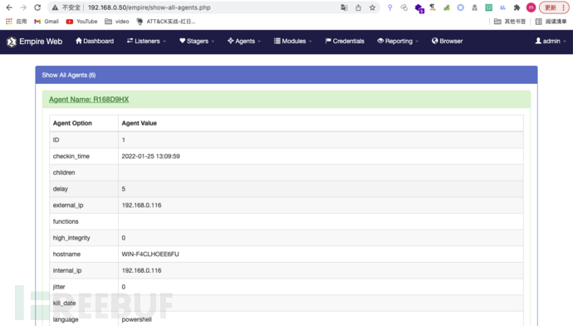Click the external_ip option label

[x=68, y=205]
